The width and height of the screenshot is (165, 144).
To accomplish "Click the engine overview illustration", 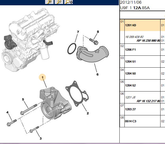I will (31, 40).
